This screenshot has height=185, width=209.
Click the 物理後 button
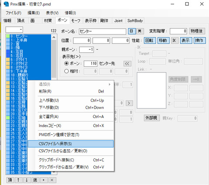pos(197,31)
